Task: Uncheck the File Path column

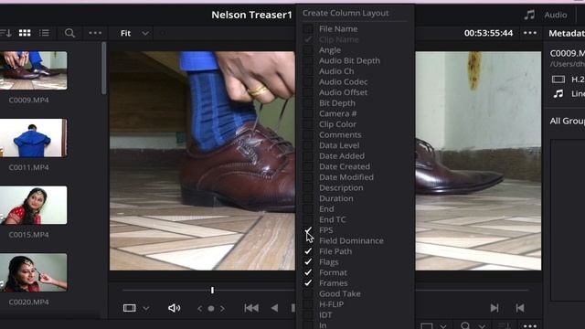Action: 308,251
